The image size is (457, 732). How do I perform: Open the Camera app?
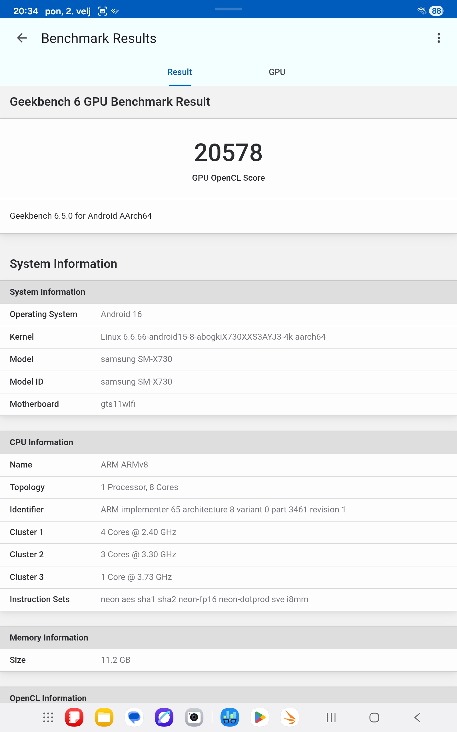[194, 717]
